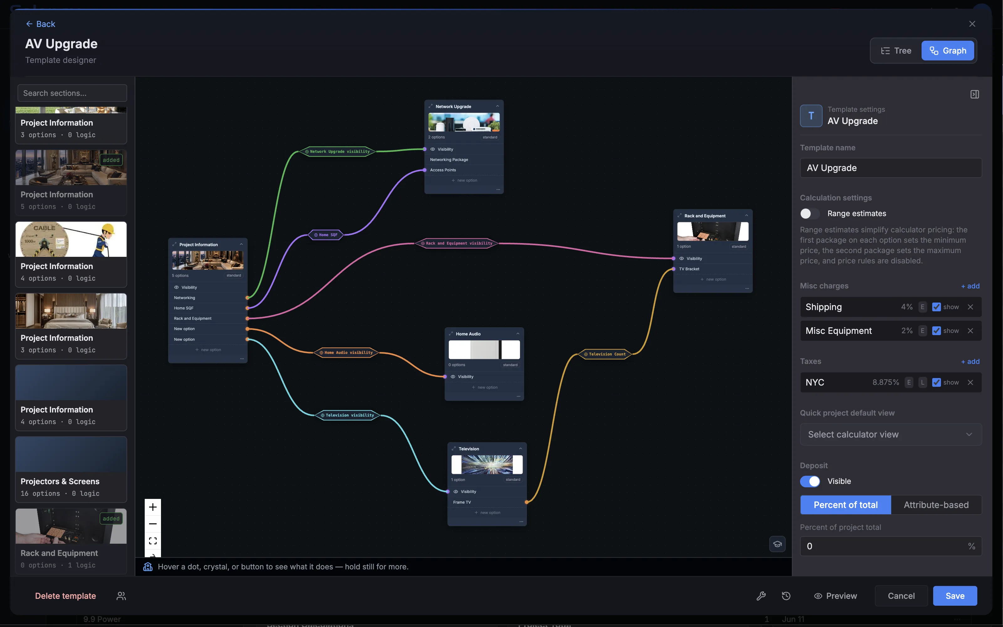Zoom in on the graph canvas
The height and width of the screenshot is (627, 1003).
click(153, 507)
